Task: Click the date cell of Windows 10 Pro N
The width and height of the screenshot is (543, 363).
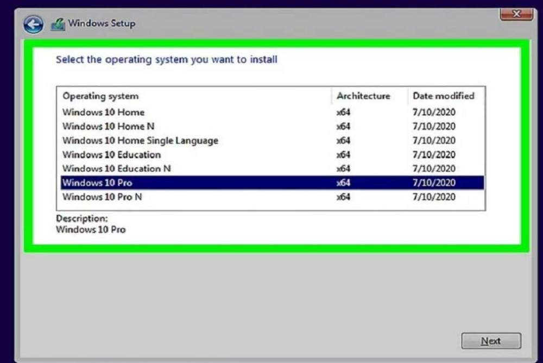Action: pos(433,197)
